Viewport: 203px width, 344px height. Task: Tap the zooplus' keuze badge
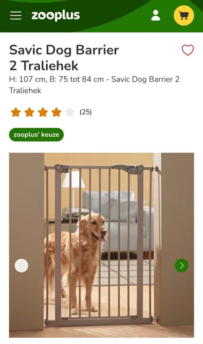pos(36,134)
